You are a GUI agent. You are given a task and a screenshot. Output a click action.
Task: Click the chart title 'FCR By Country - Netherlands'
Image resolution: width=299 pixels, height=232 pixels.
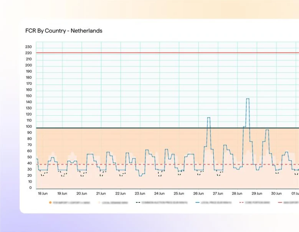pyautogui.click(x=64, y=31)
